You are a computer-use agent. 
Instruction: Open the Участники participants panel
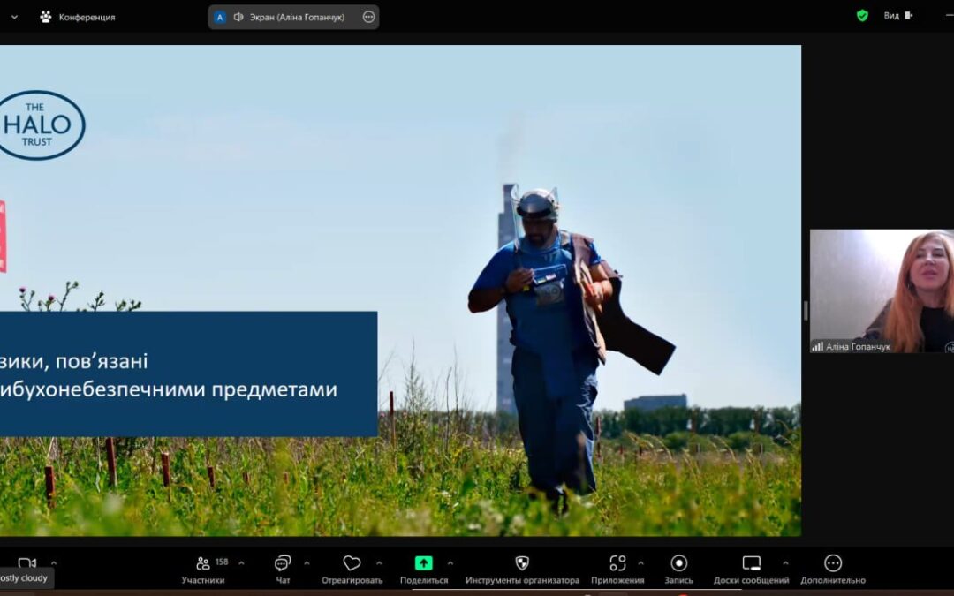(203, 564)
